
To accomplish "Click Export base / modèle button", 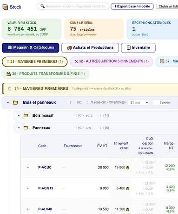I will (x=132, y=7).
